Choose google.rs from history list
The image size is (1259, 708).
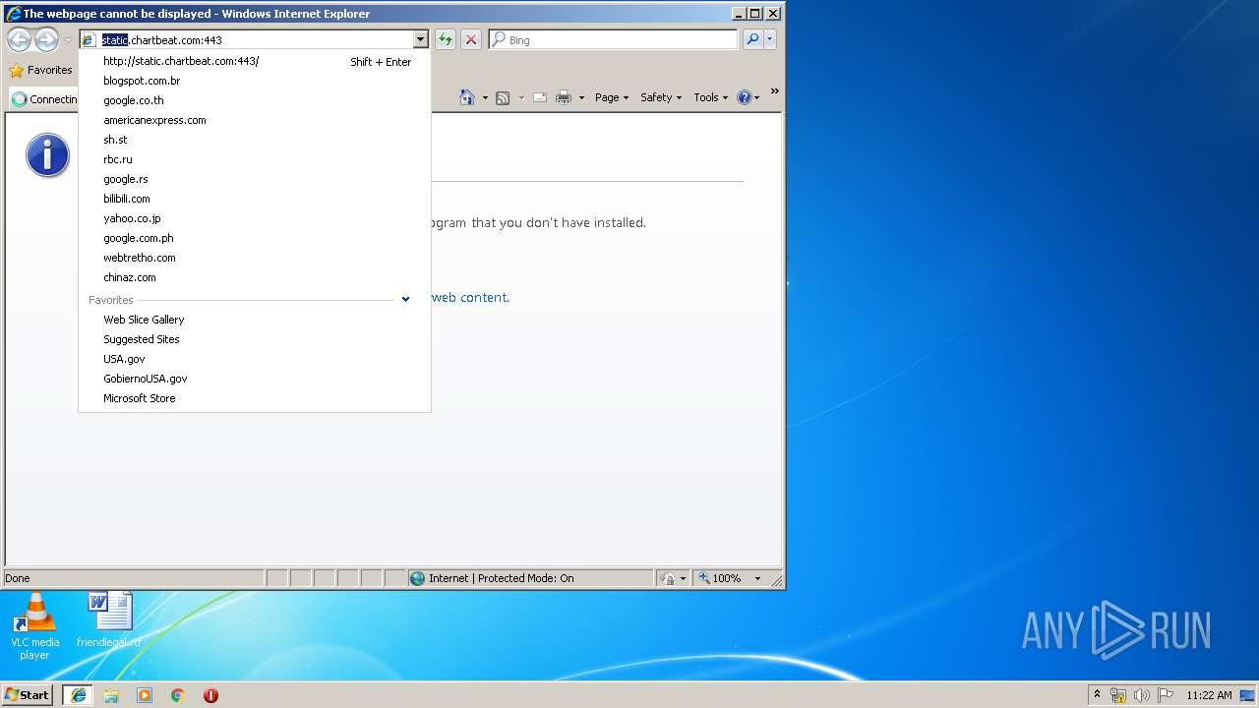[x=255, y=179]
